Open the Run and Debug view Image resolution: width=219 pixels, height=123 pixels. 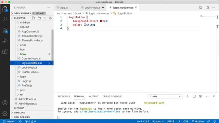pos(5,41)
